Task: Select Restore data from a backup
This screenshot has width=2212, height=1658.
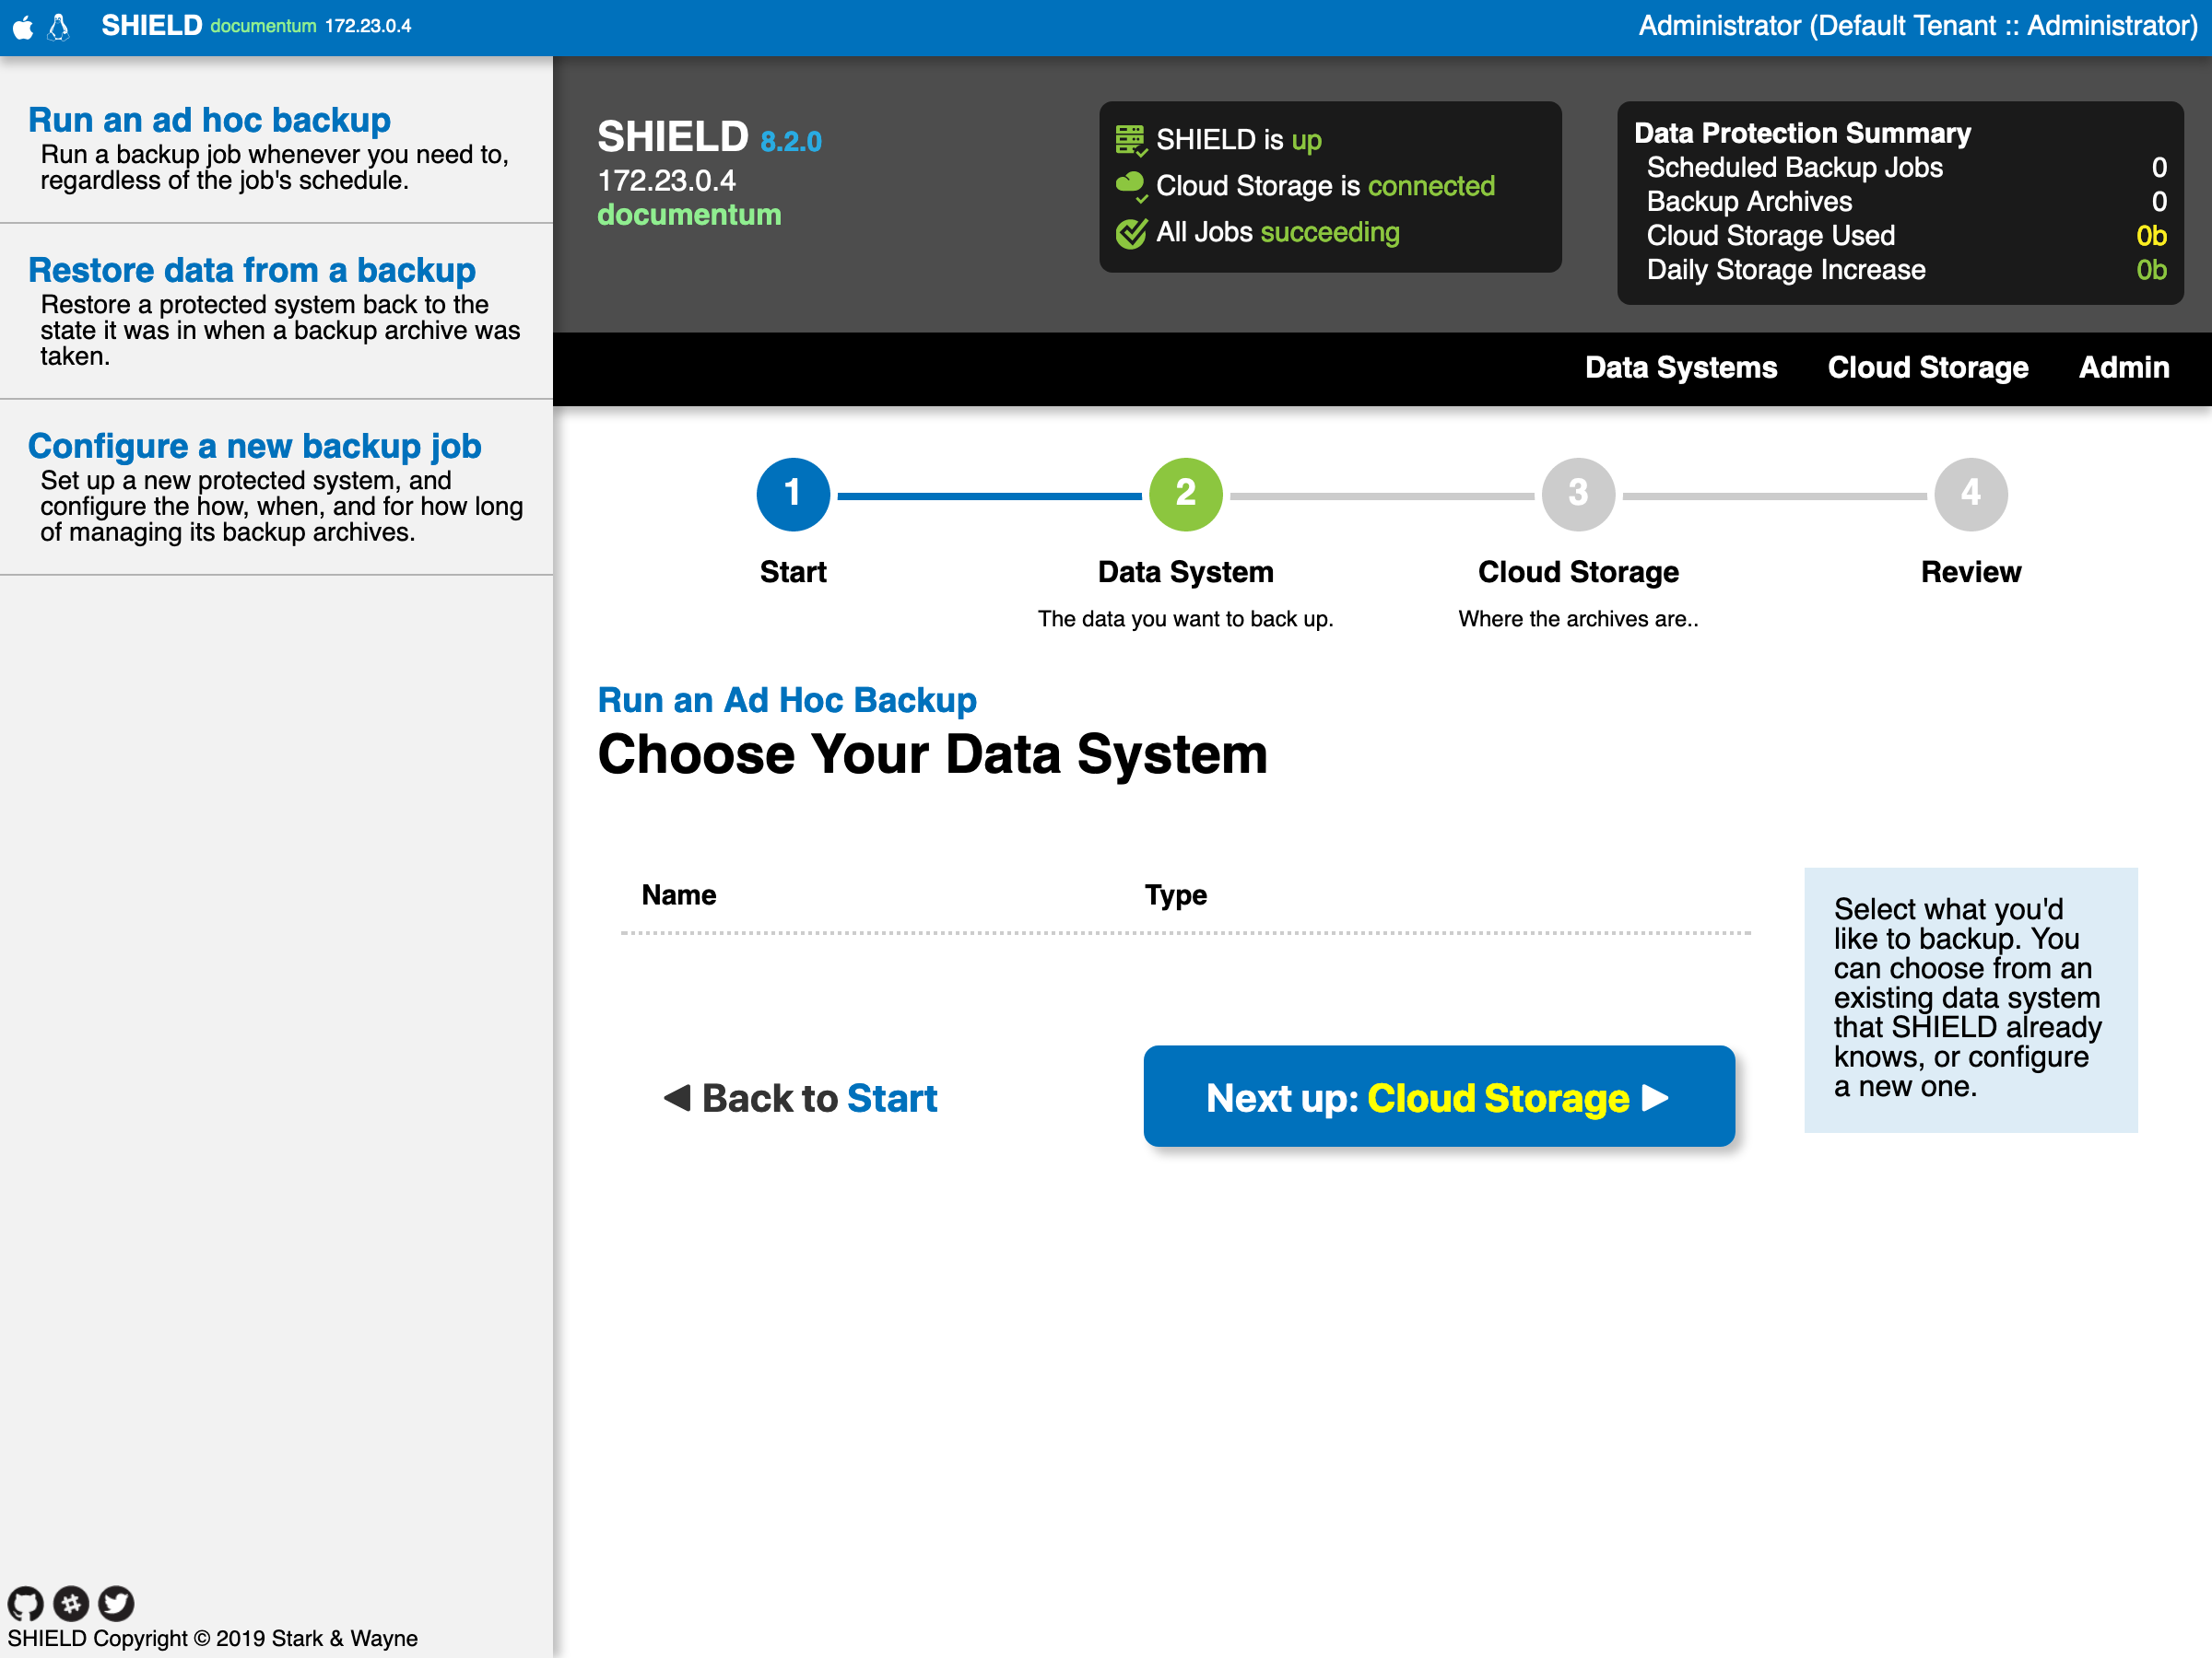Action: [x=252, y=270]
